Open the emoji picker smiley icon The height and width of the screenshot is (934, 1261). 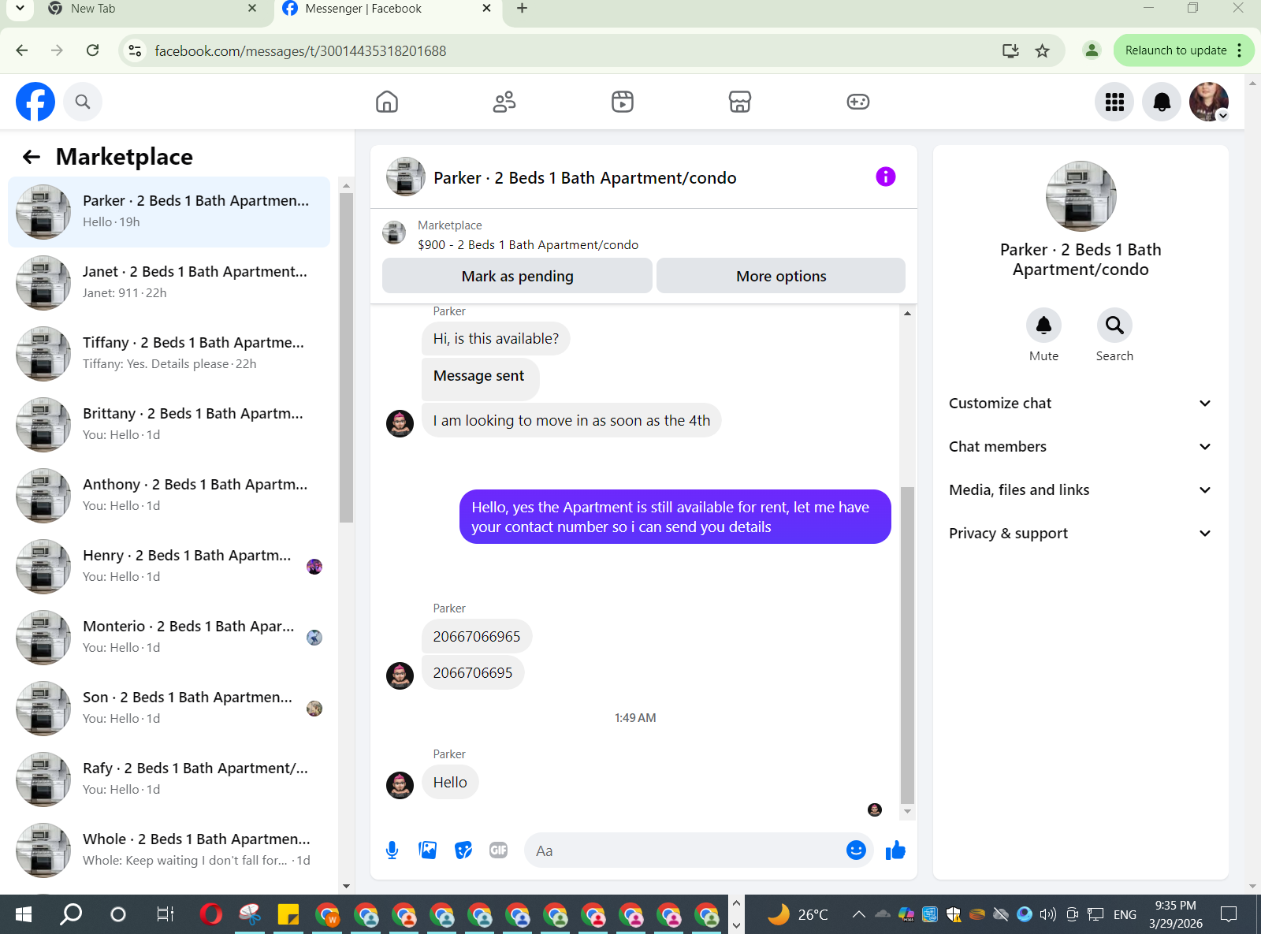point(856,850)
